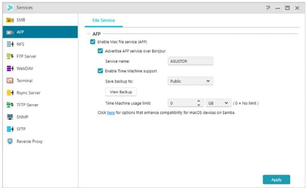
Task: Click the SMB folder icon in the sidebar
Action: point(10,20)
